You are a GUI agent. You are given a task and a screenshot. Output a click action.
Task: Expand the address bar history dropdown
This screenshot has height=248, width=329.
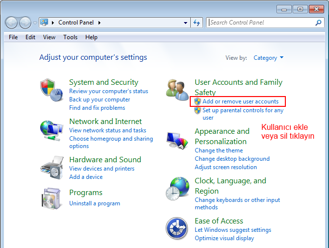[x=185, y=23]
